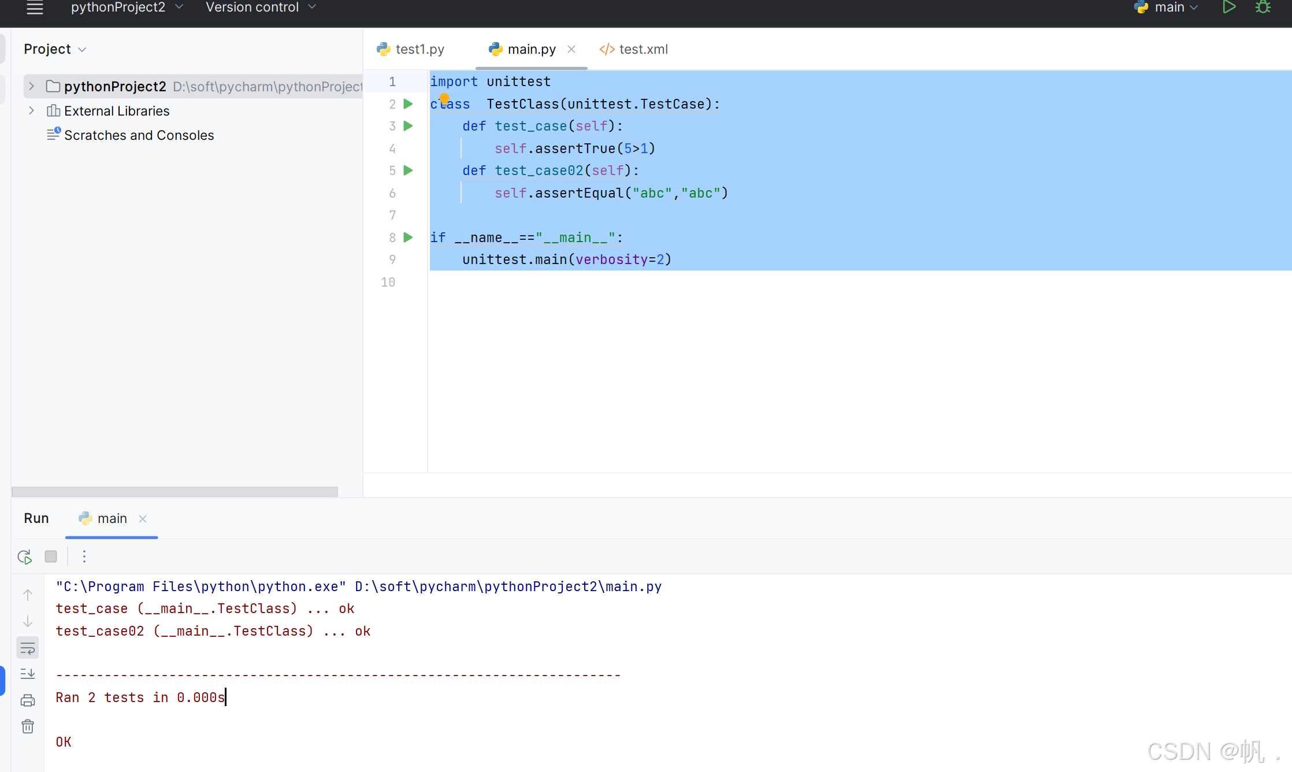
Task: Click the green bug icon to debug
Action: tap(1263, 8)
